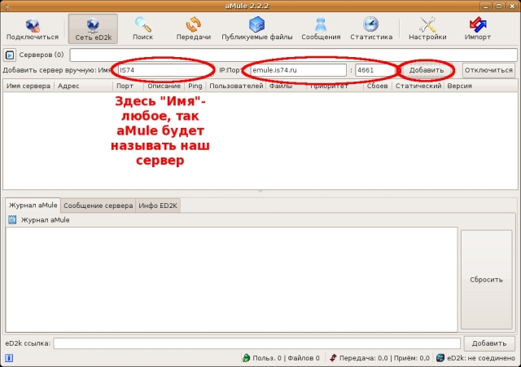Screen dimensions: 521x367
Task: Open the Сообщения messages window
Action: 320,29
